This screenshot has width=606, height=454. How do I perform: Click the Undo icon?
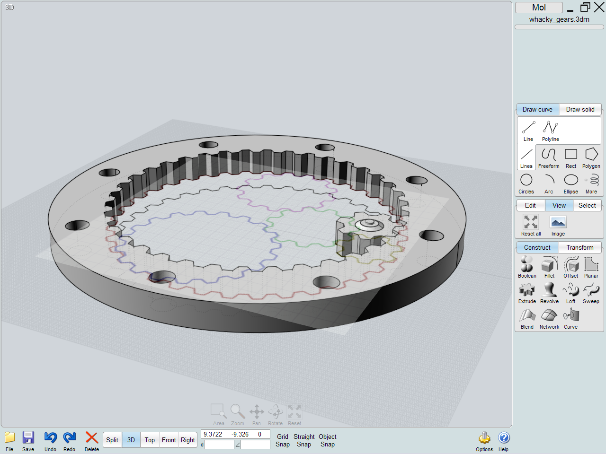tap(50, 440)
